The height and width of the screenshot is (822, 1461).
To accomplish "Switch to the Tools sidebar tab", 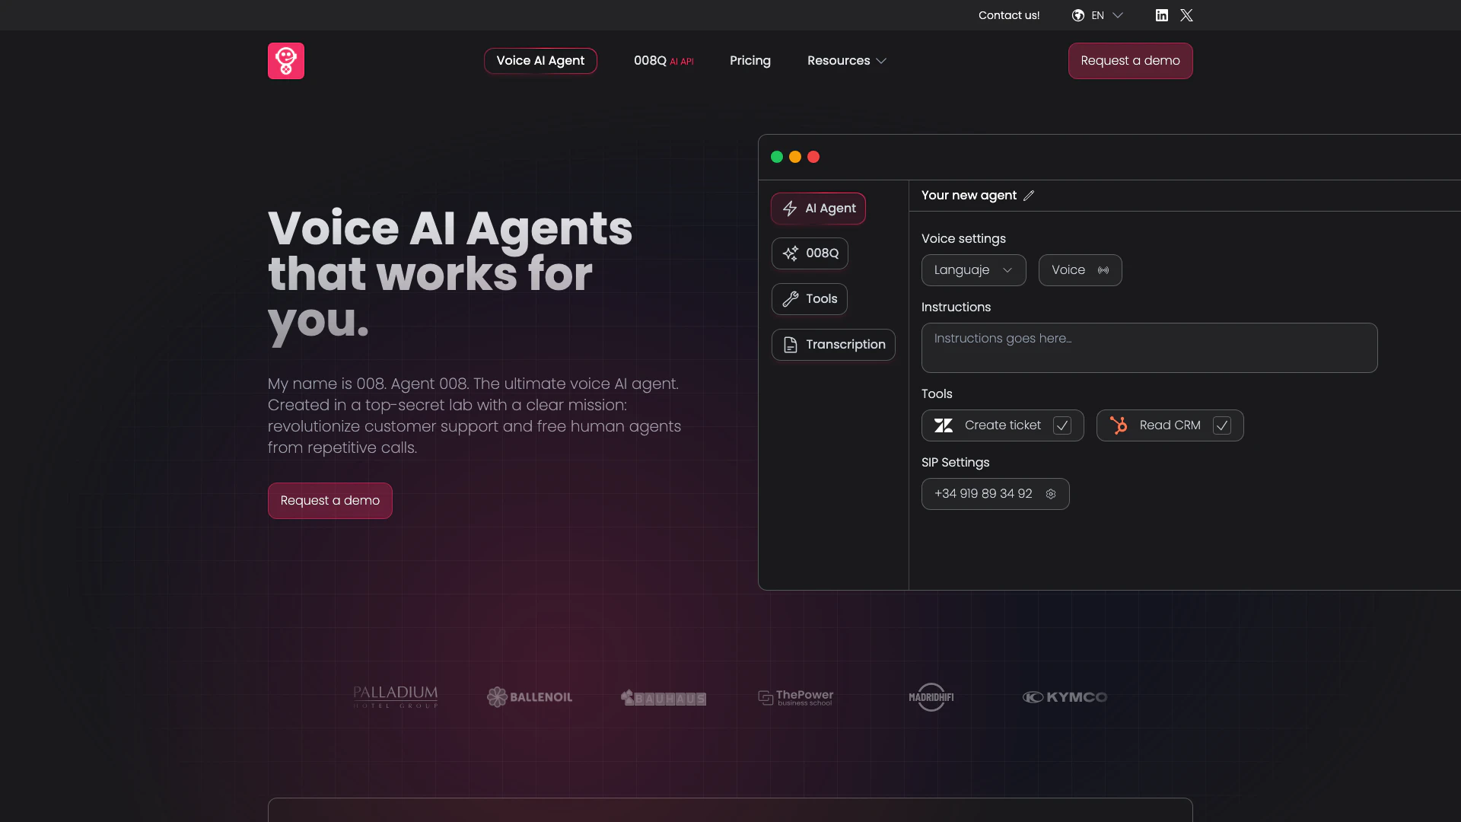I will (x=810, y=299).
